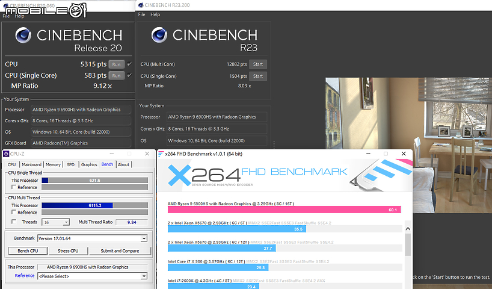Viewport: 492px width, 289px height.
Task: Click R20 MP Ratio value 9.12 x
Action: (x=103, y=85)
